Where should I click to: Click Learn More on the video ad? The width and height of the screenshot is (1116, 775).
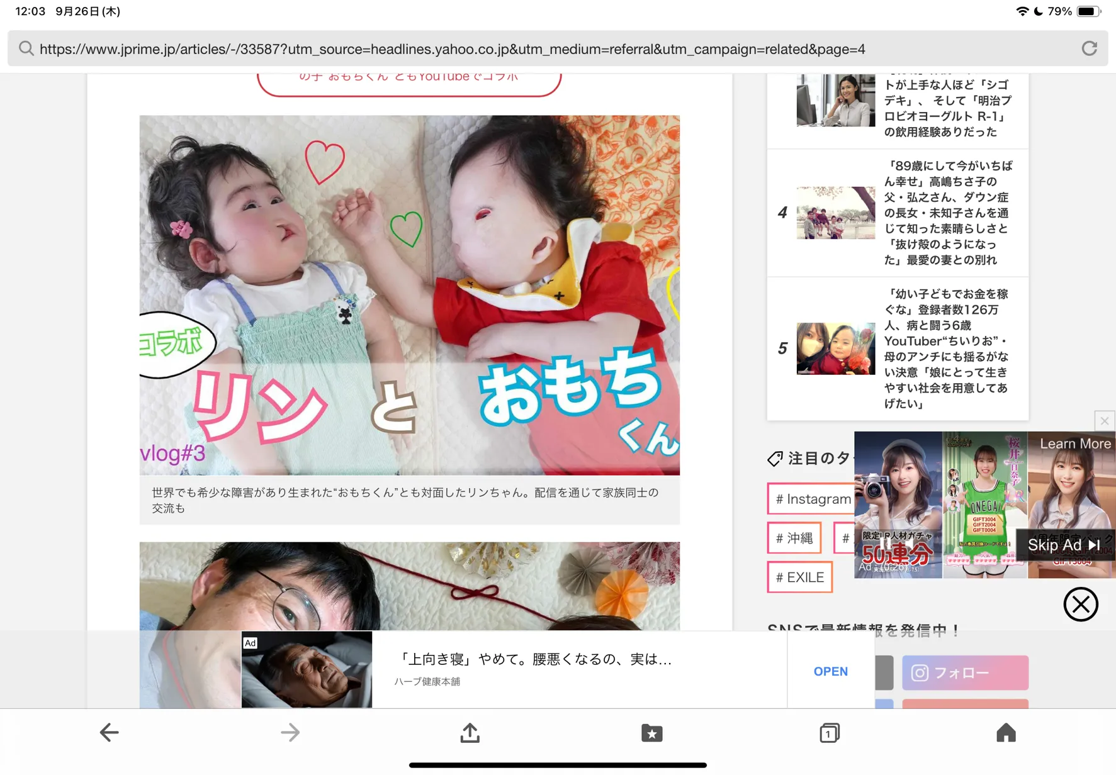pyautogui.click(x=1075, y=443)
